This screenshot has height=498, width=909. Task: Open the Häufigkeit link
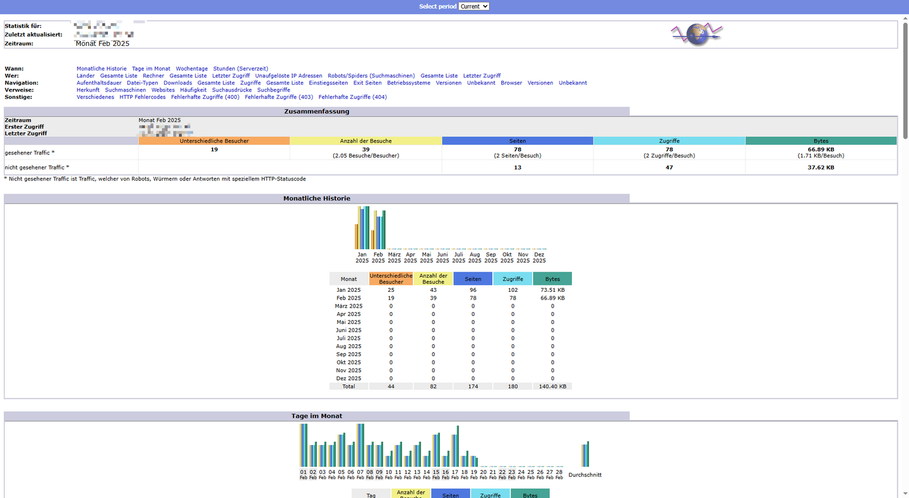click(x=193, y=90)
